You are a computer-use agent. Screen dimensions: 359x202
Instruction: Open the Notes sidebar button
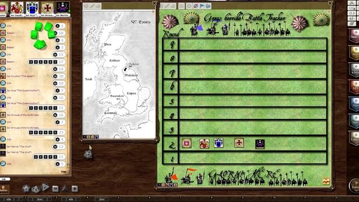coord(355,121)
